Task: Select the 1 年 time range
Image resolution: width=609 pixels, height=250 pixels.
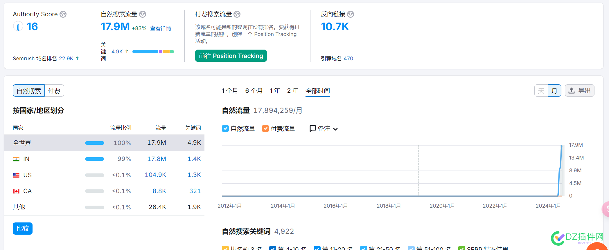Action: (x=275, y=91)
